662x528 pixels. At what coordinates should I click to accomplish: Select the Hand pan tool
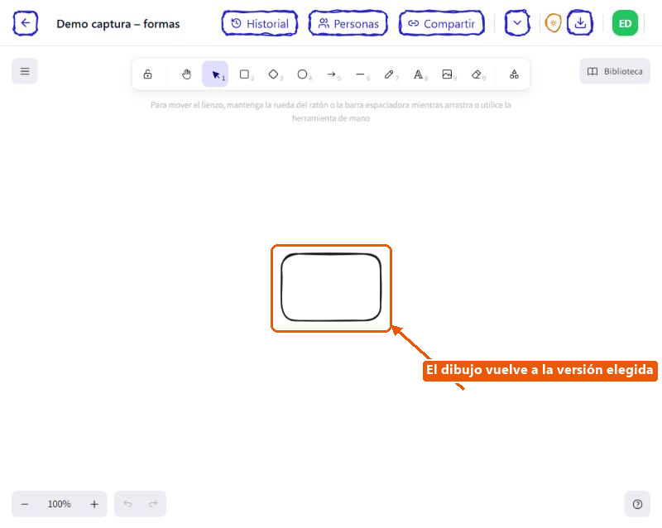pyautogui.click(x=187, y=74)
